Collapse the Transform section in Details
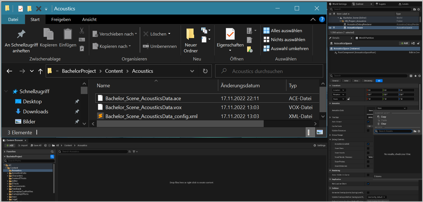Viewport: 423px width, 202px height. pyautogui.click(x=330, y=86)
